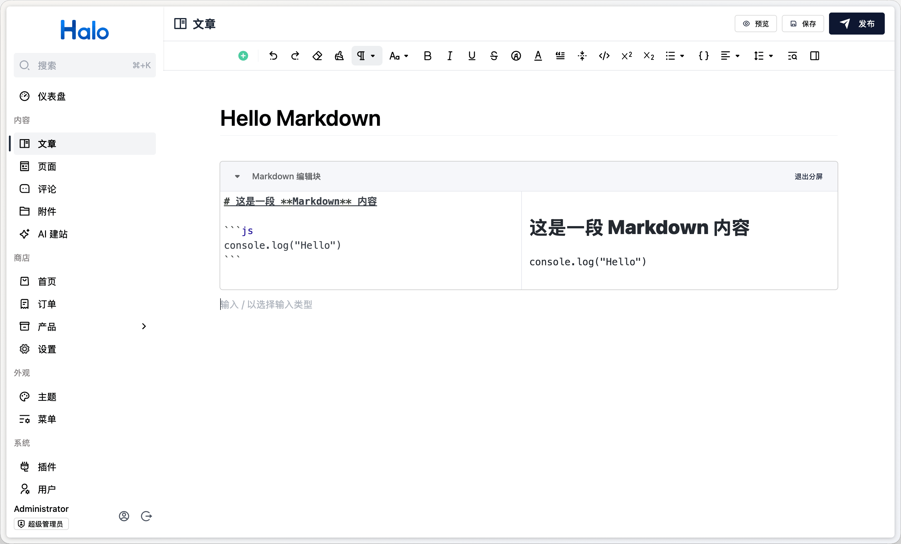Click the strikethrough icon in toolbar
Image resolution: width=901 pixels, height=544 pixels.
click(x=494, y=56)
